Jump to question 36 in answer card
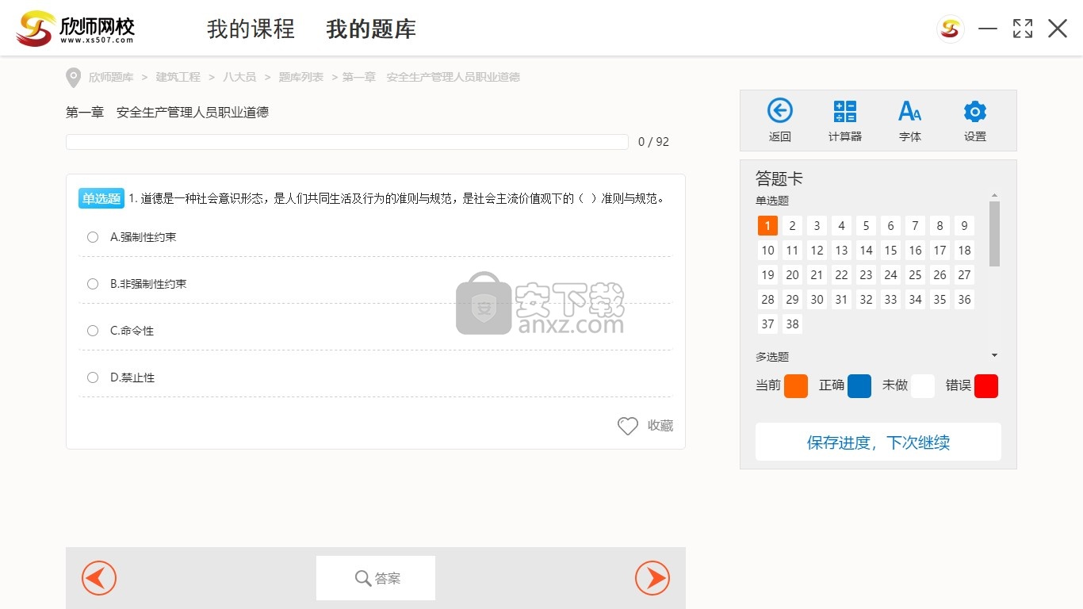This screenshot has width=1083, height=609. click(x=964, y=300)
